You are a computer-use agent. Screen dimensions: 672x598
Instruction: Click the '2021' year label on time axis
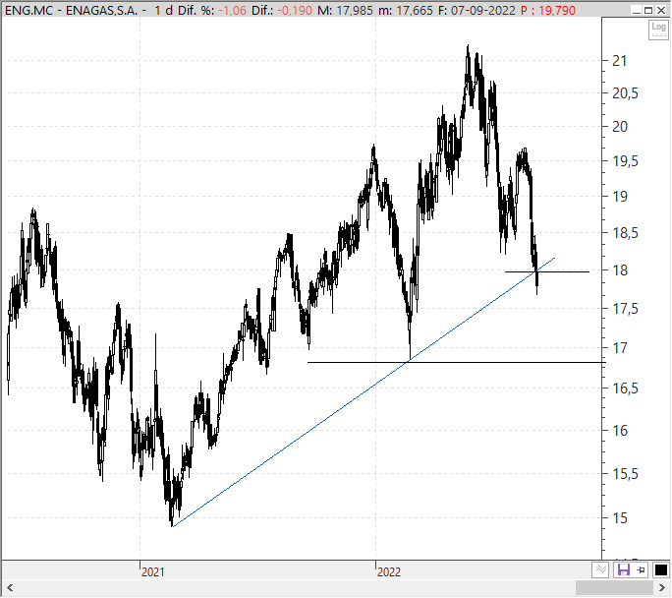152,572
